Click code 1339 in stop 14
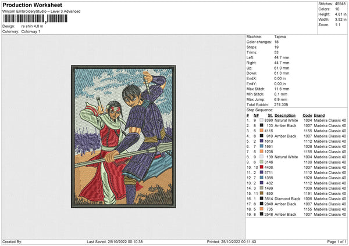Image resolution: width=349 pixels, height=246 pixels. tap(308, 189)
